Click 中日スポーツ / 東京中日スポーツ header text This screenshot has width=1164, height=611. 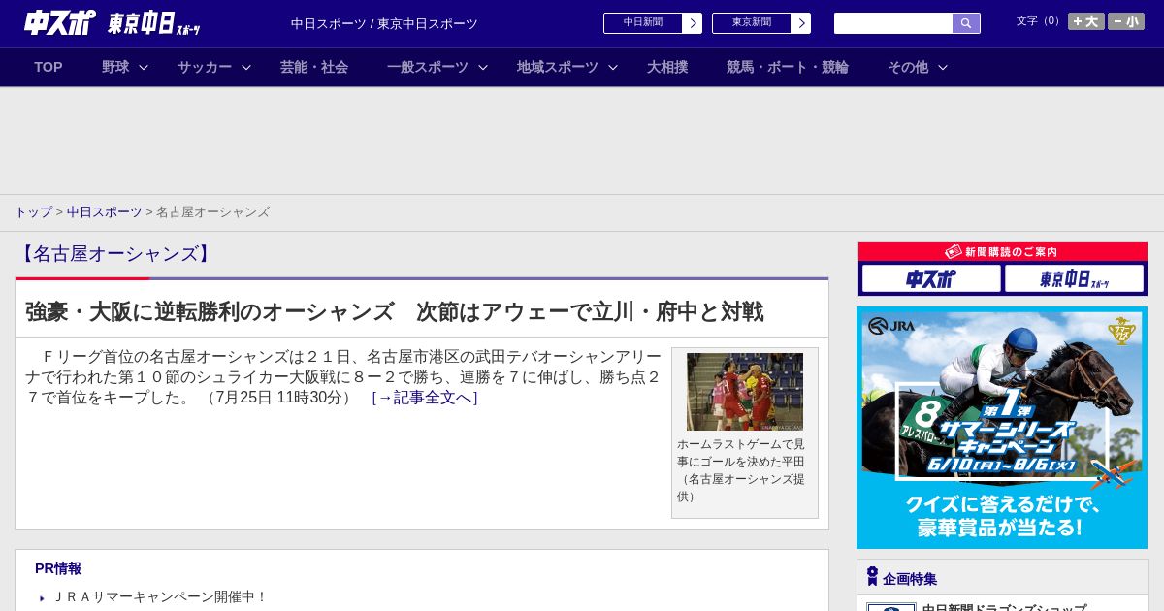coord(384,23)
